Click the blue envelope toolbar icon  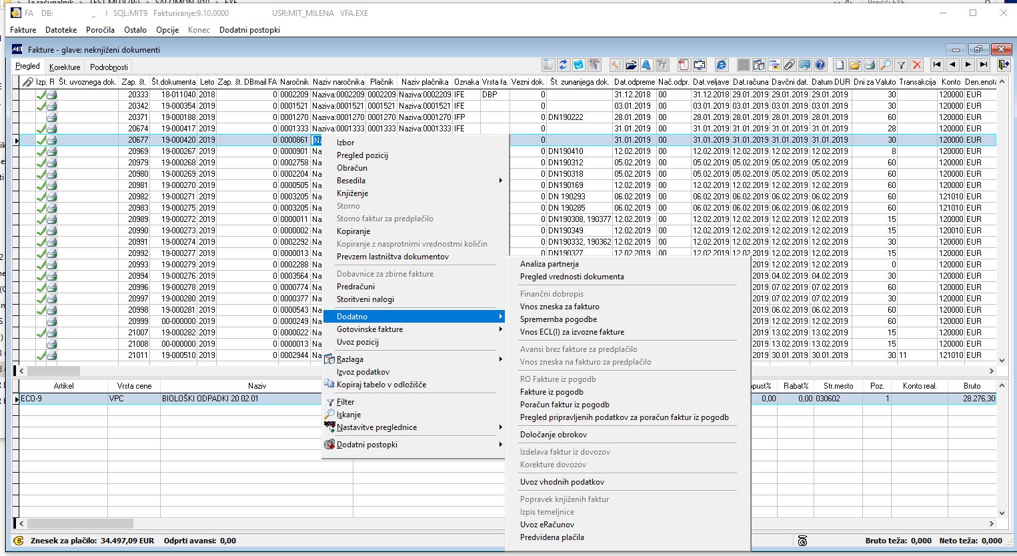(578, 65)
